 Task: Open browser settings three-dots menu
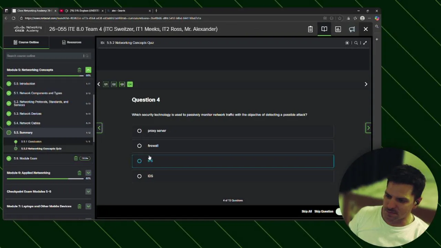[369, 18]
